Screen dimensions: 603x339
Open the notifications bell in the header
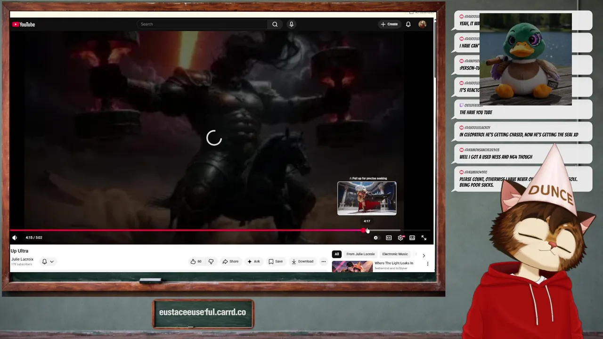coord(408,24)
